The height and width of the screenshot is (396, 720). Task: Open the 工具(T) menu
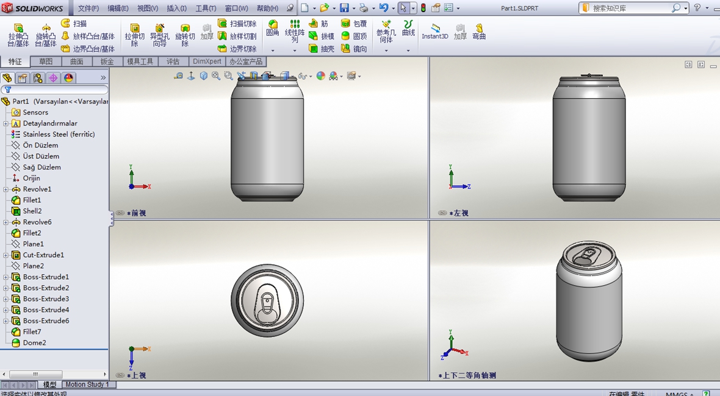click(x=206, y=9)
